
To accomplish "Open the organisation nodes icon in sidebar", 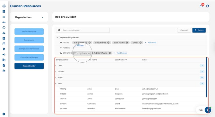I will [4, 33].
